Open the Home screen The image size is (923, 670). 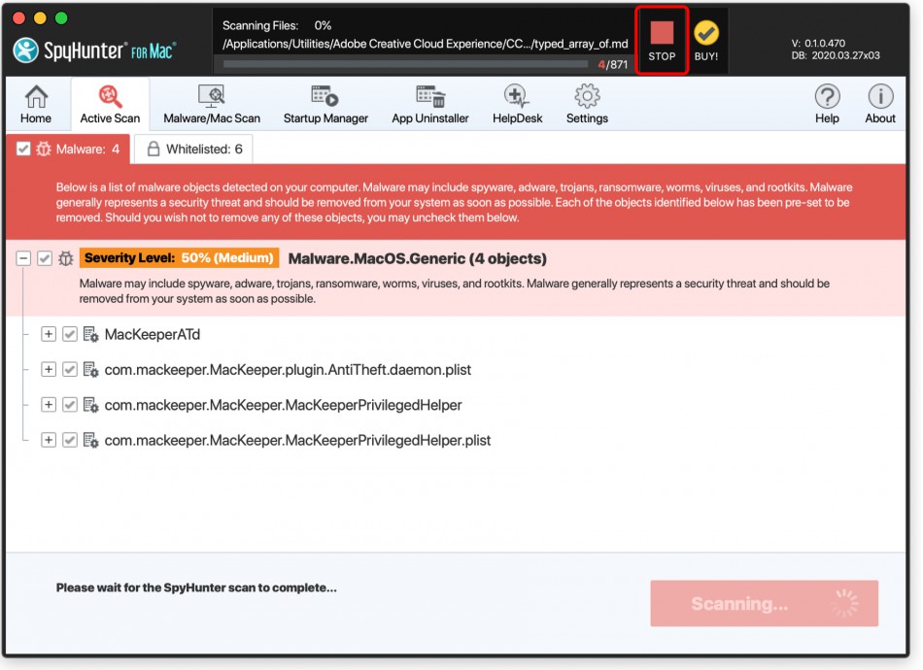click(x=35, y=104)
